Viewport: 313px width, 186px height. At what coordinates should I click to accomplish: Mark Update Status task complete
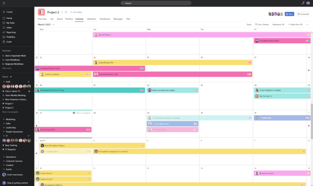point(43,151)
